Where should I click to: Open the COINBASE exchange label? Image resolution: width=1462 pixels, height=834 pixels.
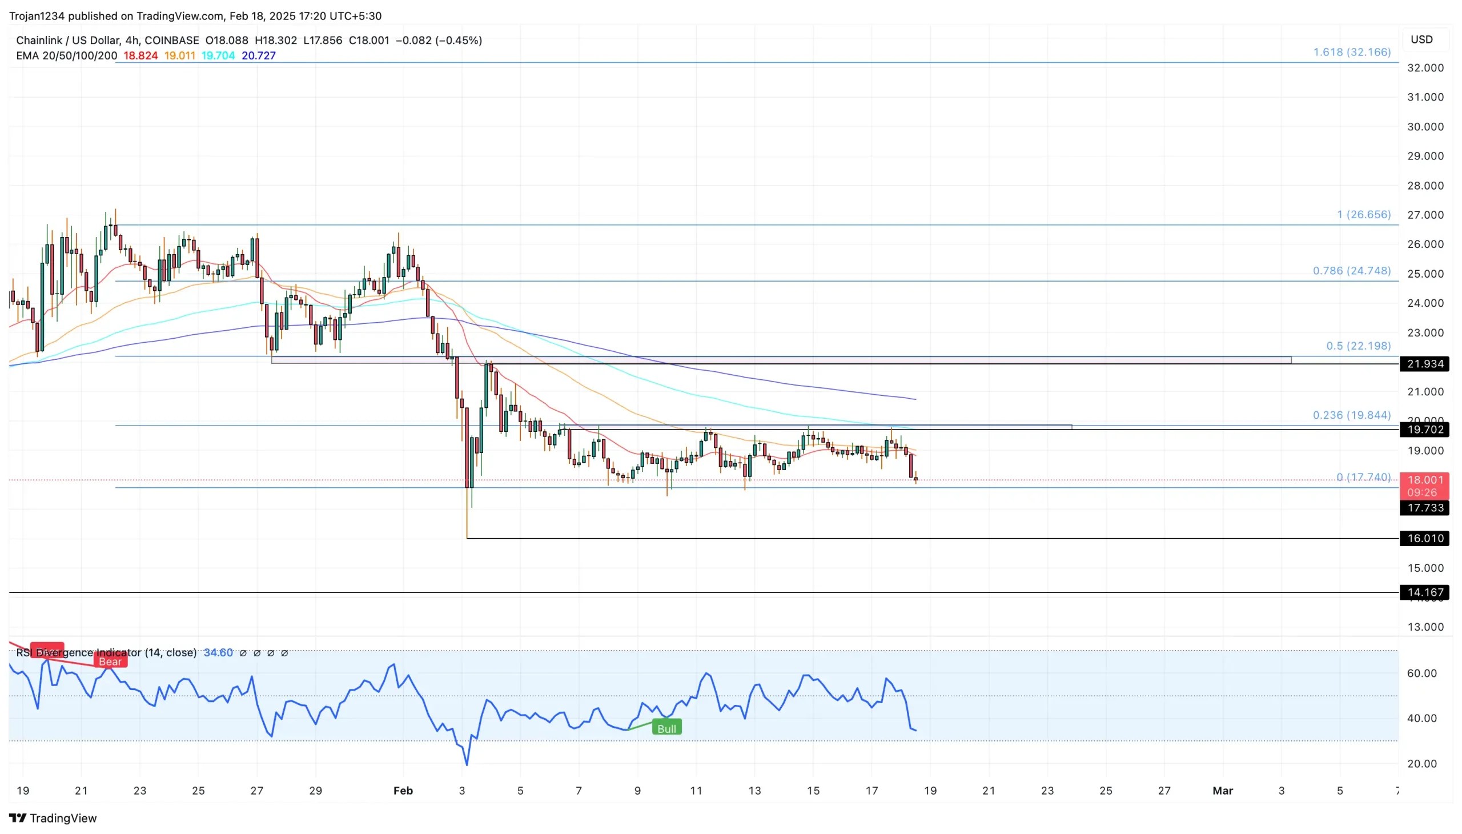[x=171, y=41]
